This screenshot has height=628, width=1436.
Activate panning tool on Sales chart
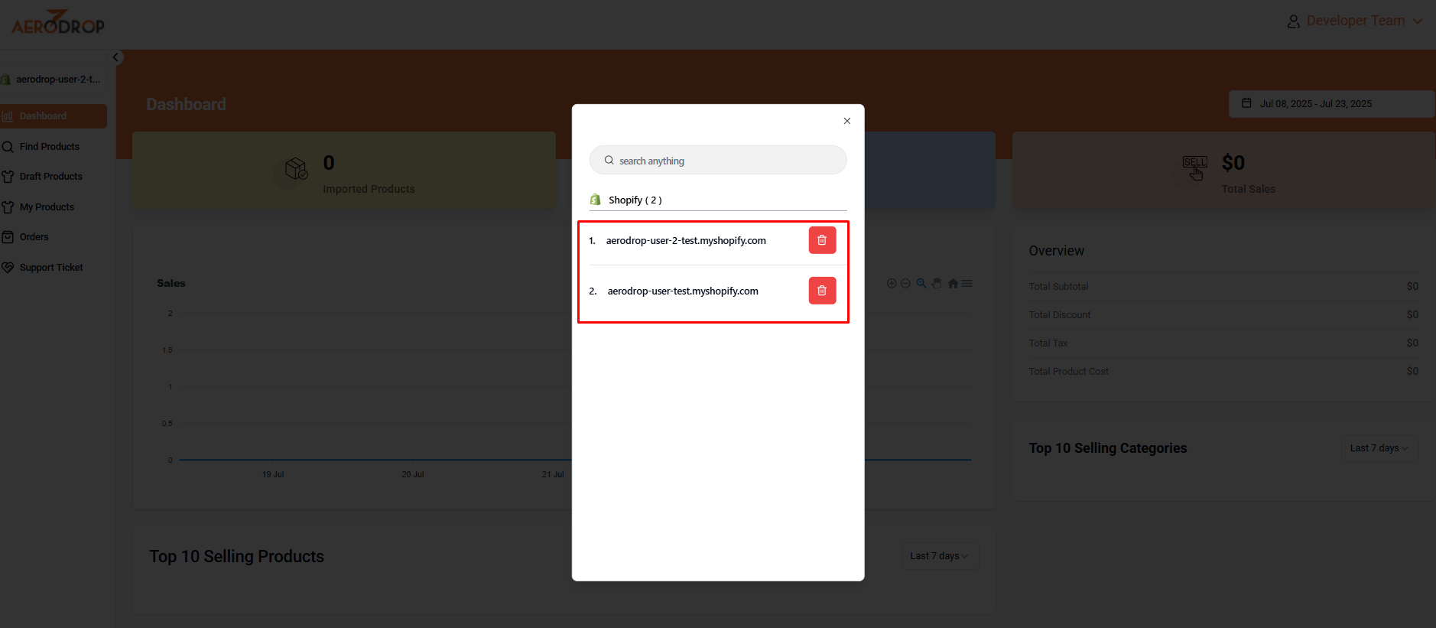937,284
